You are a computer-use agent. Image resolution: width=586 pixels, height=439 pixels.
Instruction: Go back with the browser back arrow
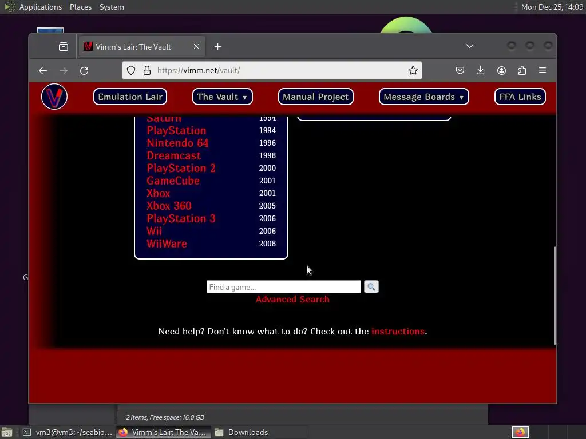tap(42, 70)
